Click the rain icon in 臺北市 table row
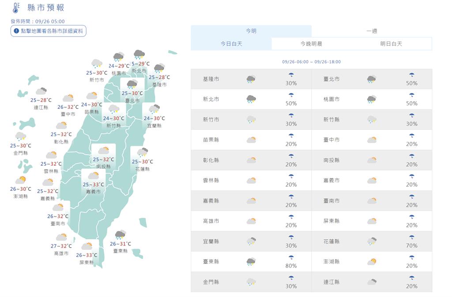452x297 pixels. pos(372,79)
